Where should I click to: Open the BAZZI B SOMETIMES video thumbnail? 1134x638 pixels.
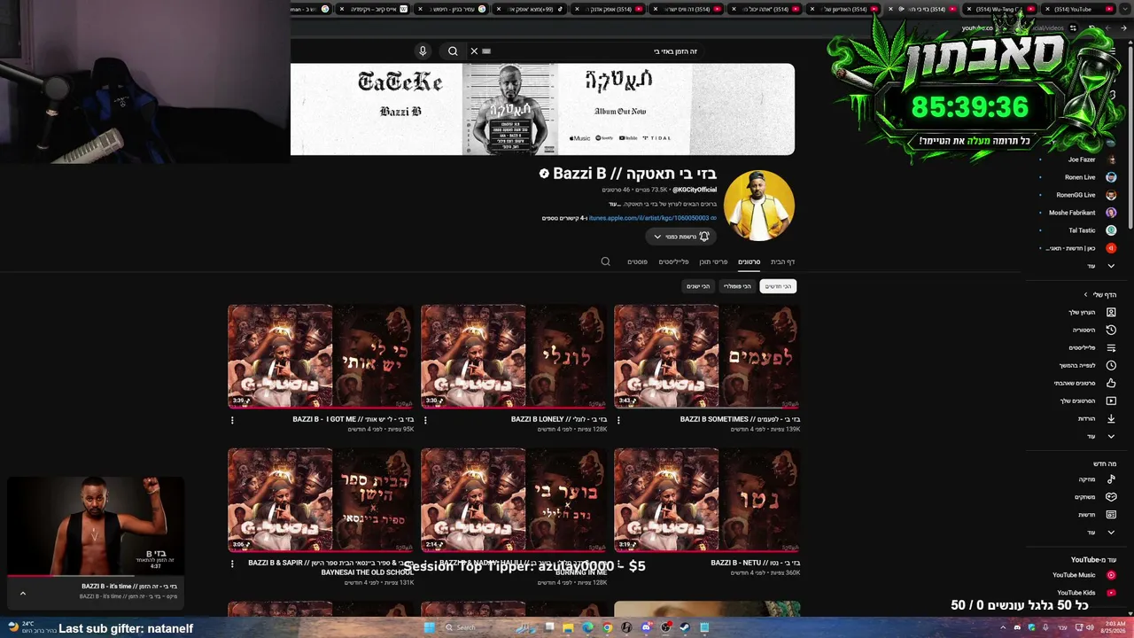pos(707,356)
